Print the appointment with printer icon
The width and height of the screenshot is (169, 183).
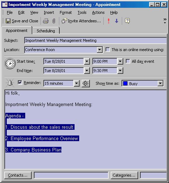46,21
